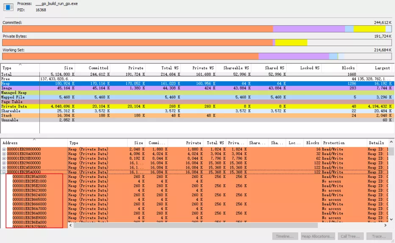Sort summary by Shareable WS column
Screen dimensions: 395x243
click(x=234, y=68)
